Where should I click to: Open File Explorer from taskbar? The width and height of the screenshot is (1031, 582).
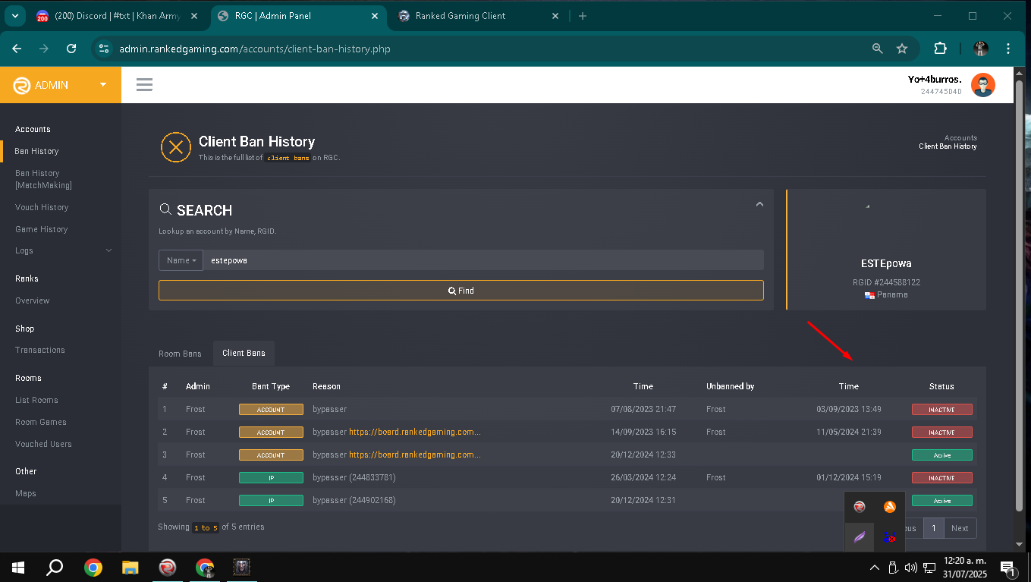click(x=130, y=567)
